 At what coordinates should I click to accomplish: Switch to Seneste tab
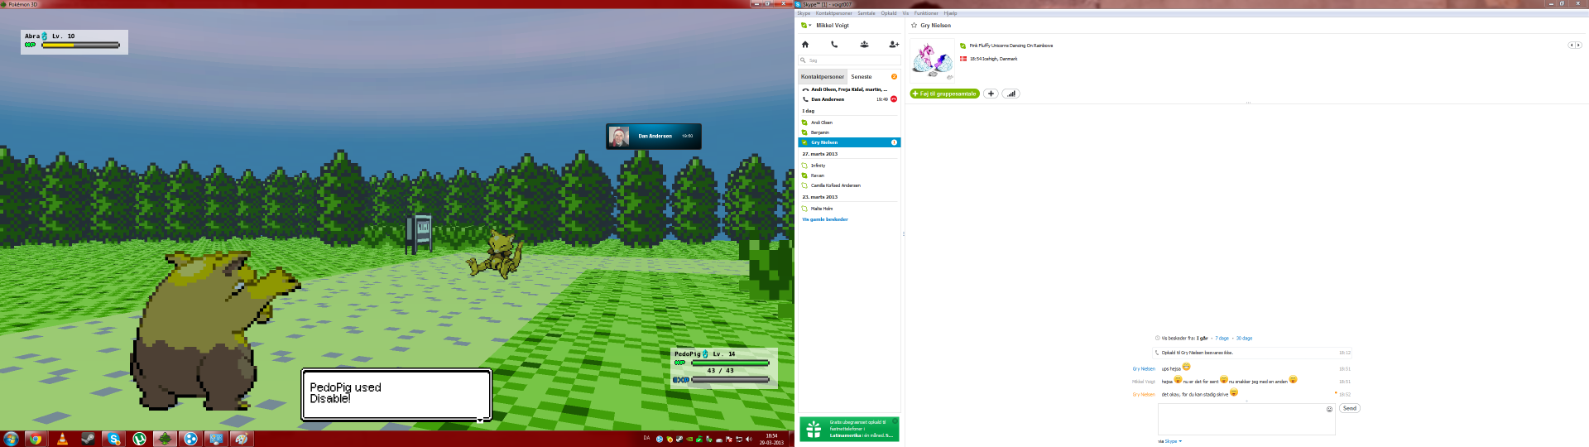click(862, 76)
